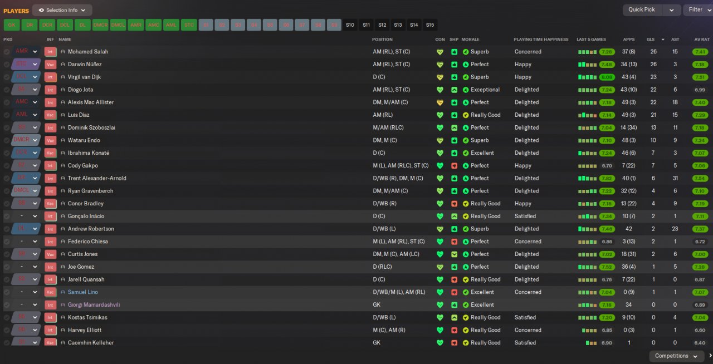The image size is (713, 364).
Task: Click red sharpness icon for Conor Bradley
Action: point(454,204)
